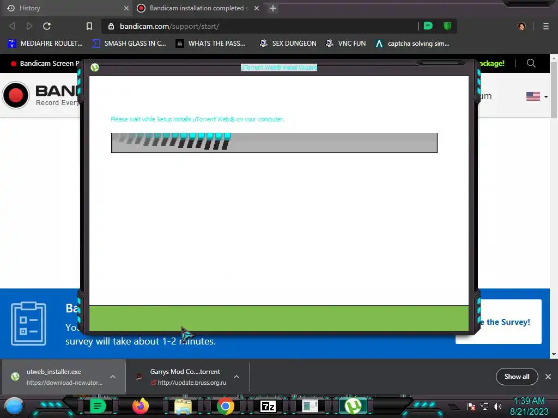558x418 pixels.
Task: Open SMASH GLASS IN C... bookmark
Action: tap(129, 44)
